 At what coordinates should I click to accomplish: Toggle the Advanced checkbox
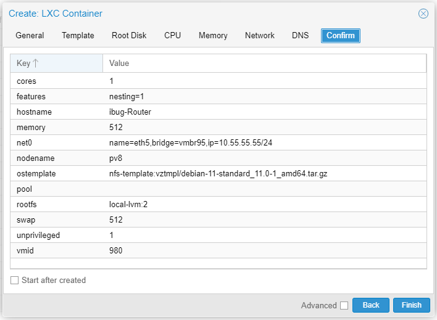344,306
